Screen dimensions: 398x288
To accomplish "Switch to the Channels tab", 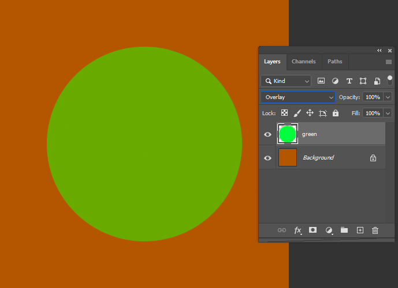I will click(x=304, y=62).
